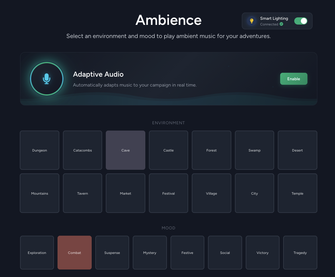This screenshot has width=335, height=277.
Task: Click the Smart Lighting label
Action: pos(274,18)
